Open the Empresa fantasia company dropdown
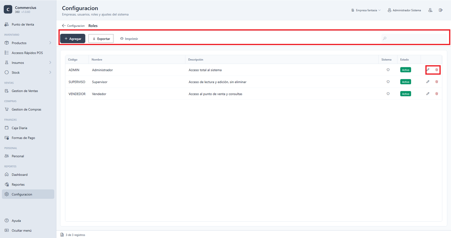Screen dimensions: 451x238 tap(366, 10)
